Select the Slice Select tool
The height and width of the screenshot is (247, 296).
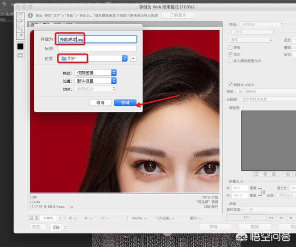20,22
